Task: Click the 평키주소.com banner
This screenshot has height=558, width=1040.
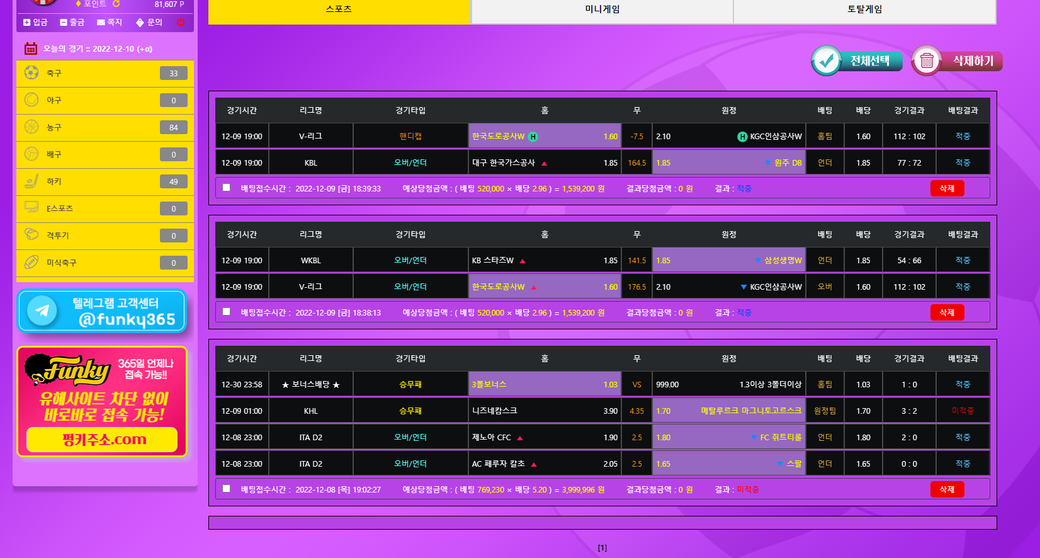Action: click(102, 439)
